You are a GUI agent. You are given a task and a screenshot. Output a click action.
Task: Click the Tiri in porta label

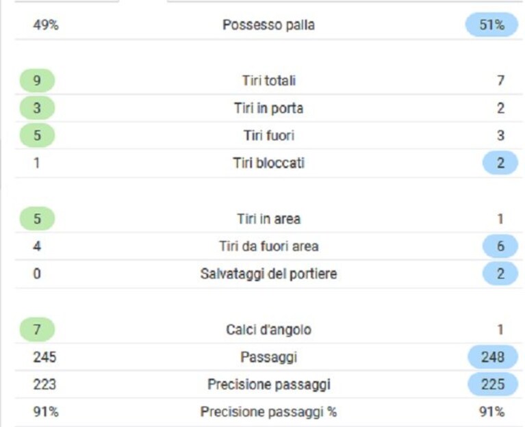[x=268, y=108]
